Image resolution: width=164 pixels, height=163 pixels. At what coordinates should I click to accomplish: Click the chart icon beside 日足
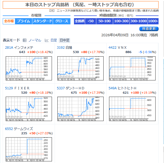coord(47,40)
